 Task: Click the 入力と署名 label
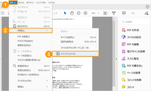pos(133,59)
